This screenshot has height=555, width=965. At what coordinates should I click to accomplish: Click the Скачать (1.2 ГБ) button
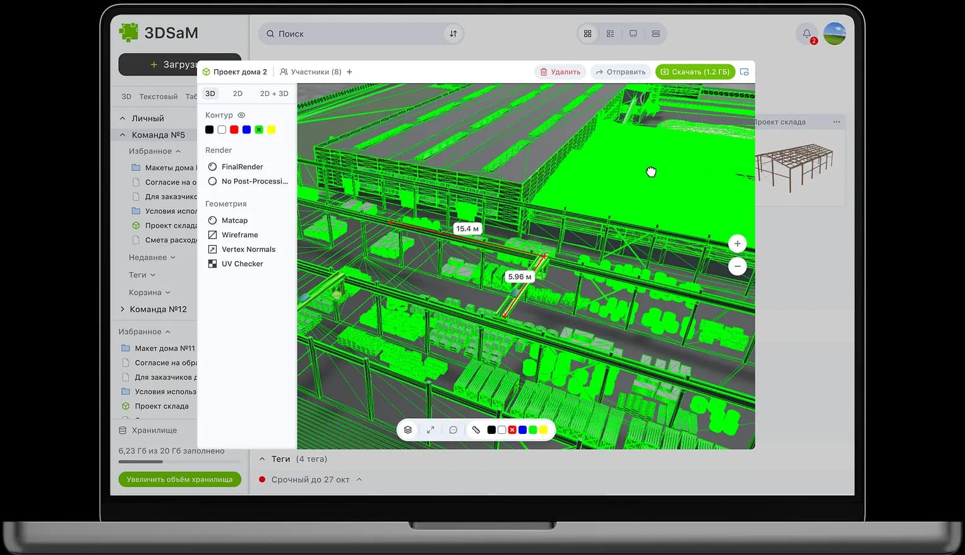point(695,72)
